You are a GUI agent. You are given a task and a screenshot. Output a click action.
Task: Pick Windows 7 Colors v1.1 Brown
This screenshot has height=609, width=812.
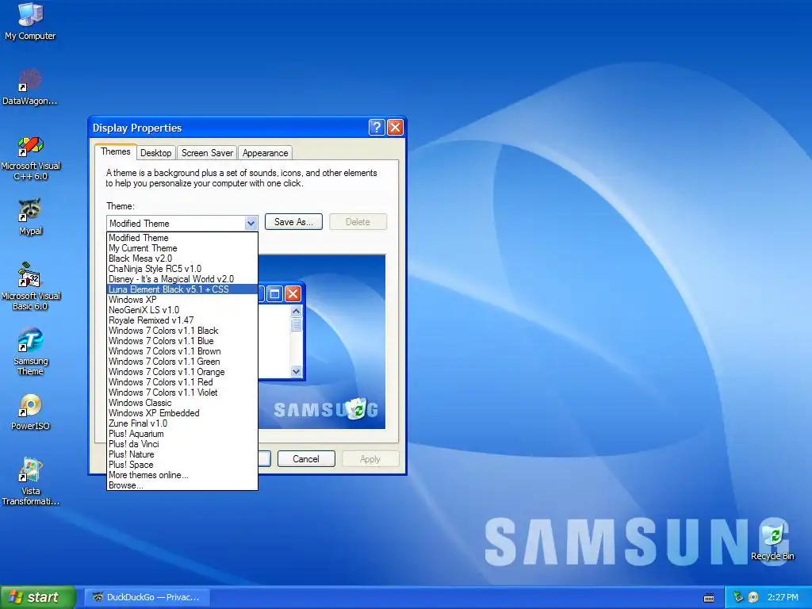coord(182,351)
